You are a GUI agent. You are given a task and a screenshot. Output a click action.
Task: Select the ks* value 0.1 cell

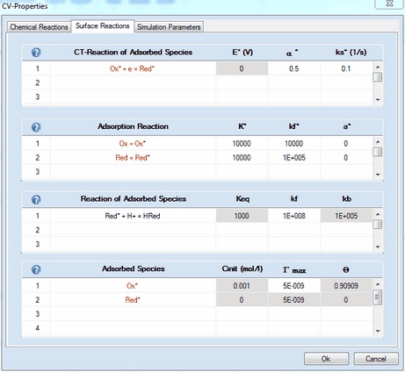point(346,68)
